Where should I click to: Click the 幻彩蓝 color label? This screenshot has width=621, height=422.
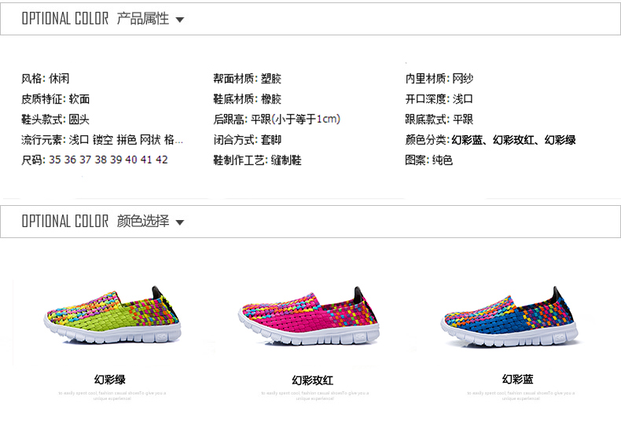point(518,380)
